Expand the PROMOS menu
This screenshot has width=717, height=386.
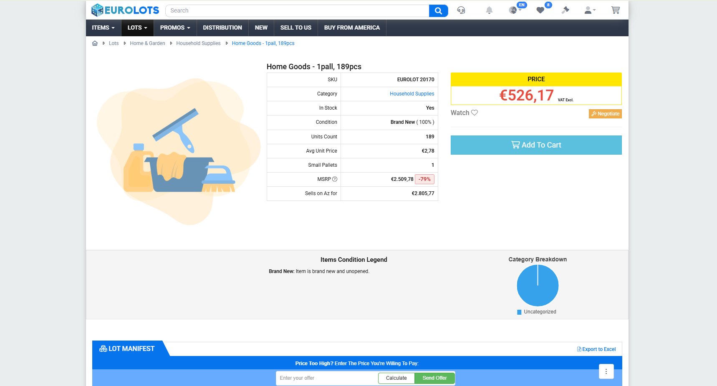[175, 28]
